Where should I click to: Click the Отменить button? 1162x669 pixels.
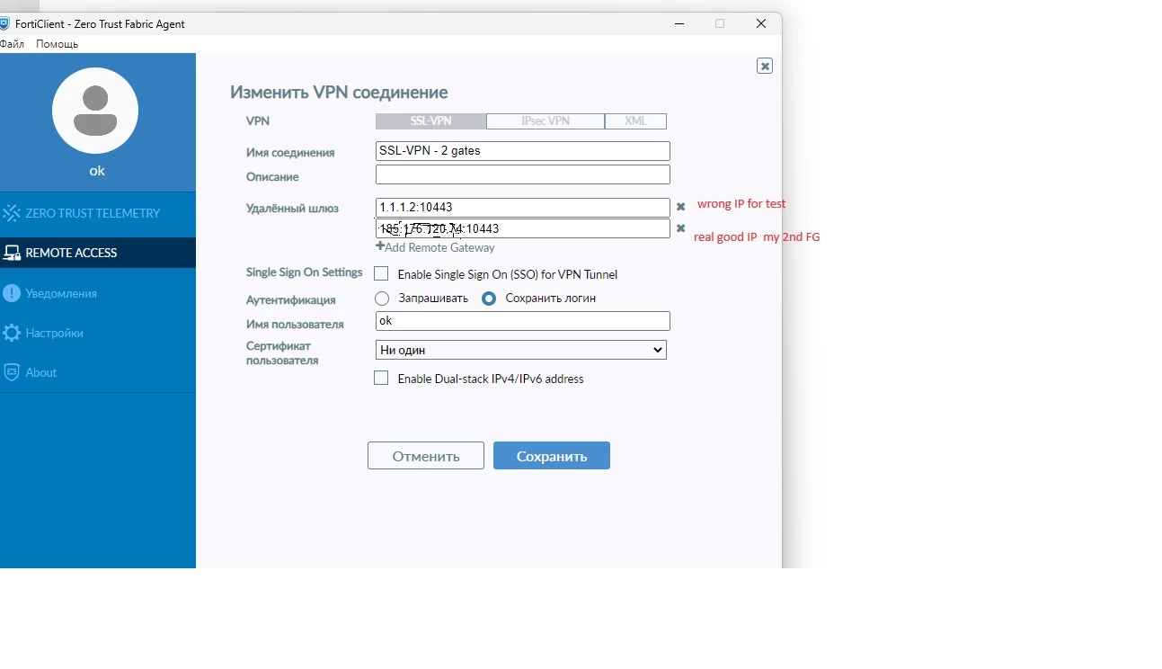coord(426,456)
